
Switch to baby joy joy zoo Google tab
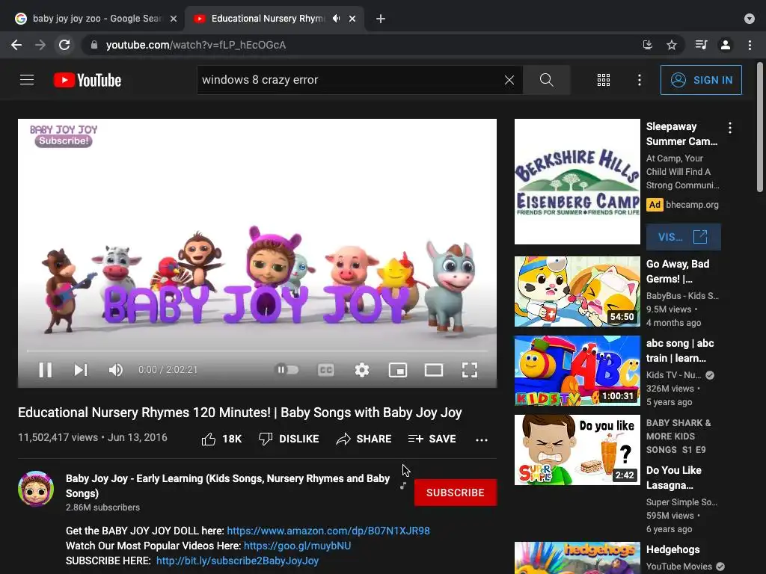[x=96, y=19]
